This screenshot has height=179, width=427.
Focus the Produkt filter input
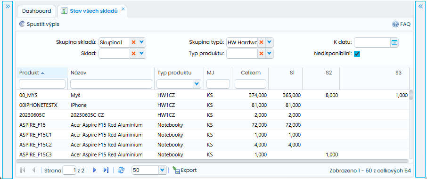42,84
